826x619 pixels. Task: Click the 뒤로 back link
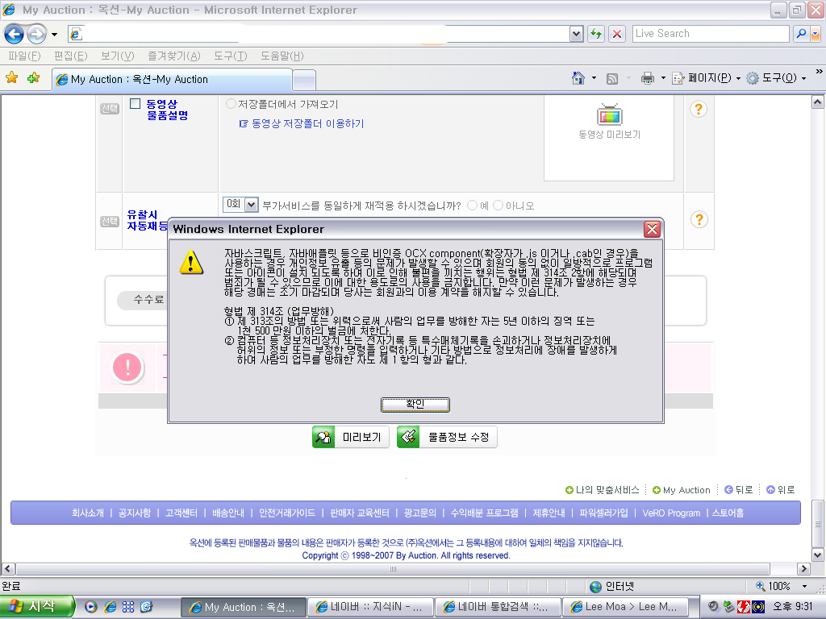tap(739, 490)
